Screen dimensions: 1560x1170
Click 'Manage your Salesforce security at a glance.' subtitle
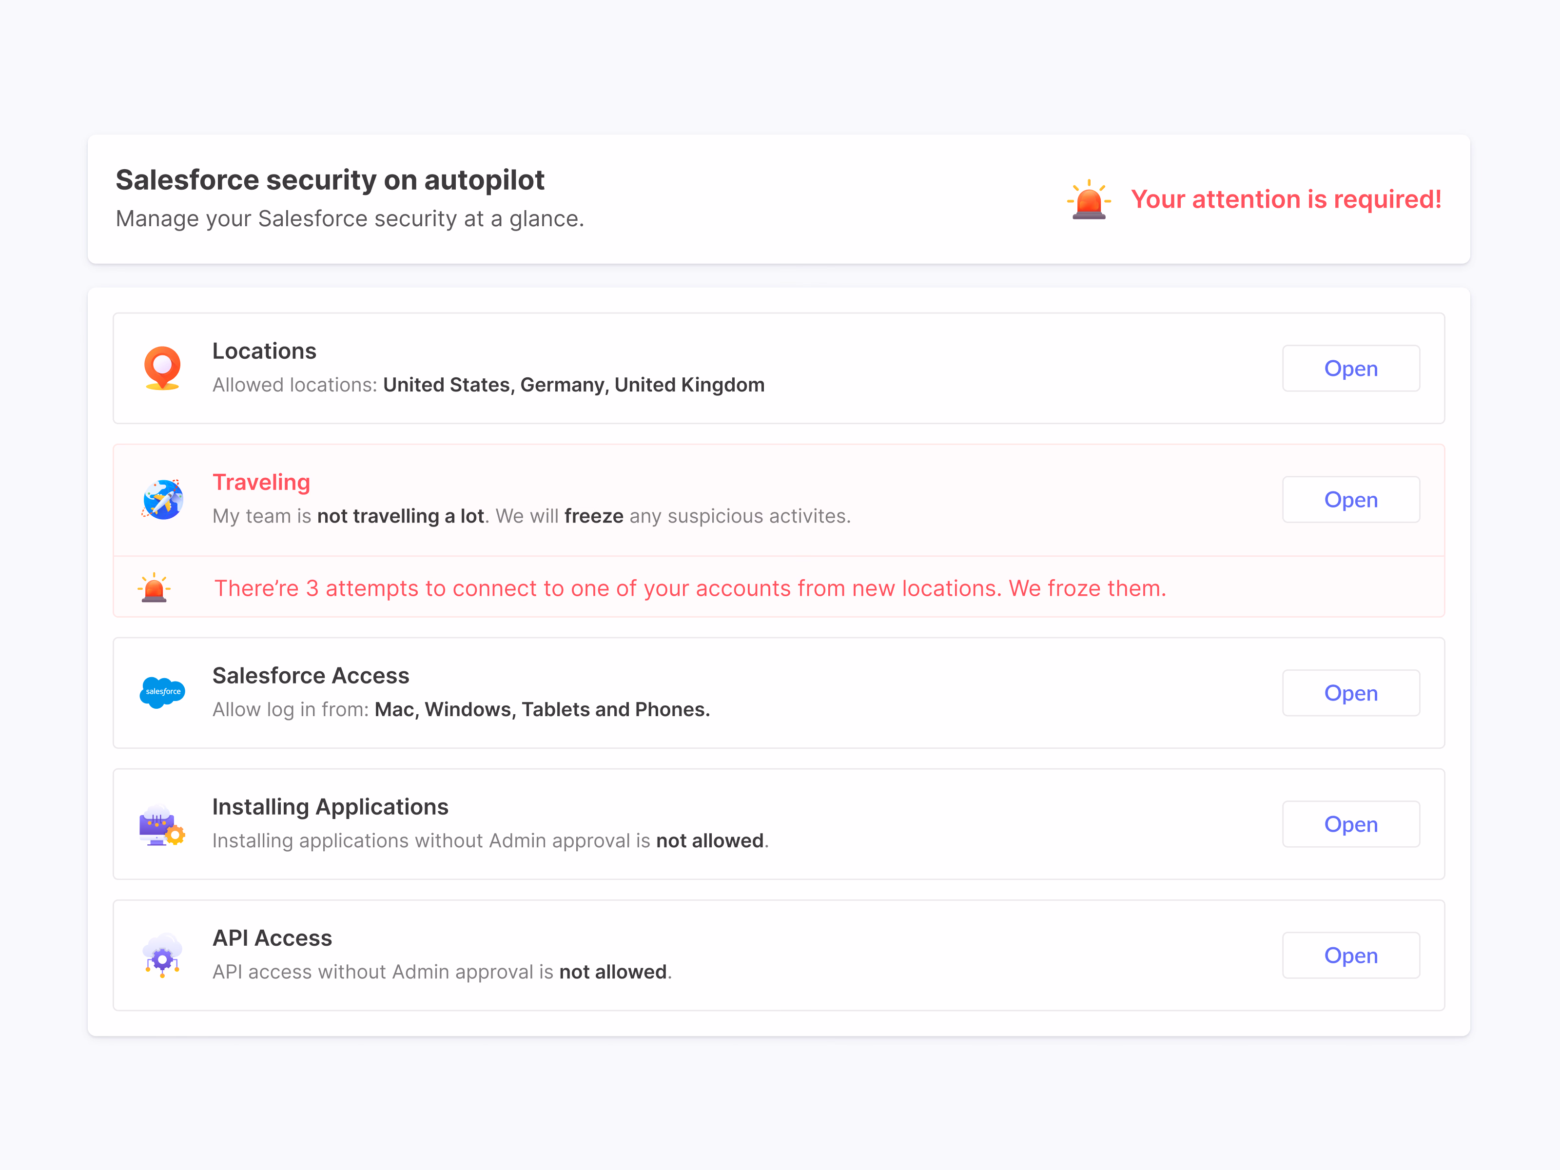[350, 219]
